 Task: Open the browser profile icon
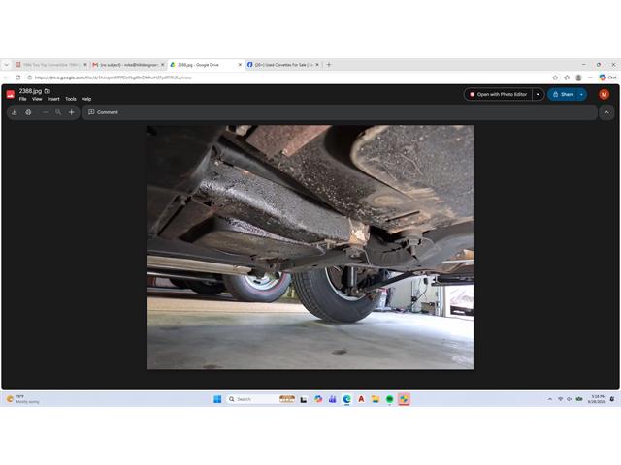(x=578, y=77)
